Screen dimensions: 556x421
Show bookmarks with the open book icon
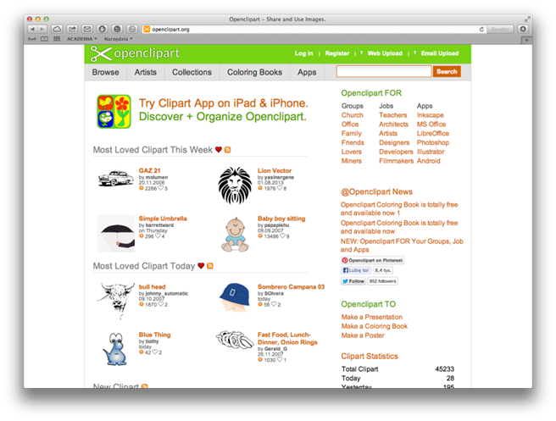(x=44, y=39)
